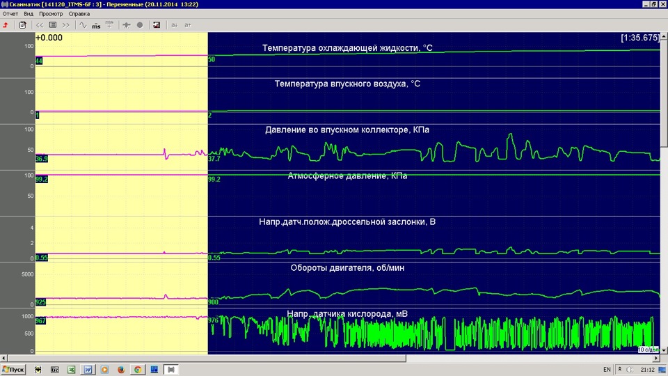
Task: Click the 900 engine RPM value
Action: click(x=213, y=301)
